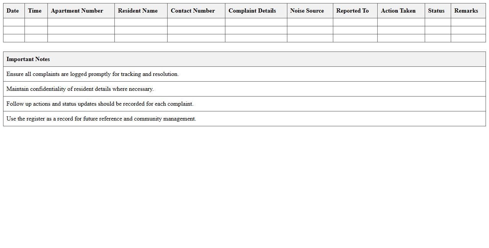
Task: Select the Resident Name column header
Action: coord(138,11)
